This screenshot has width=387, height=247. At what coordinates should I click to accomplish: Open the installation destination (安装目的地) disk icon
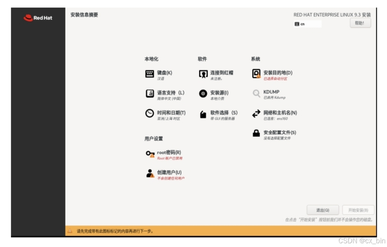(256, 73)
